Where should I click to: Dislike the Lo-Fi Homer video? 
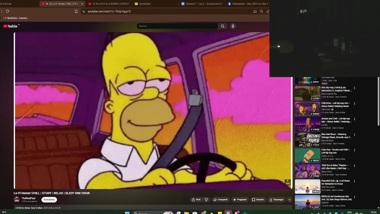tap(206, 200)
